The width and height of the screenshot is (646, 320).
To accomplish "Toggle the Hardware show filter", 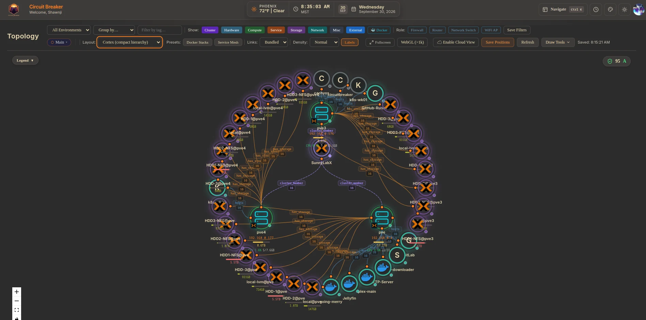I will (x=232, y=30).
